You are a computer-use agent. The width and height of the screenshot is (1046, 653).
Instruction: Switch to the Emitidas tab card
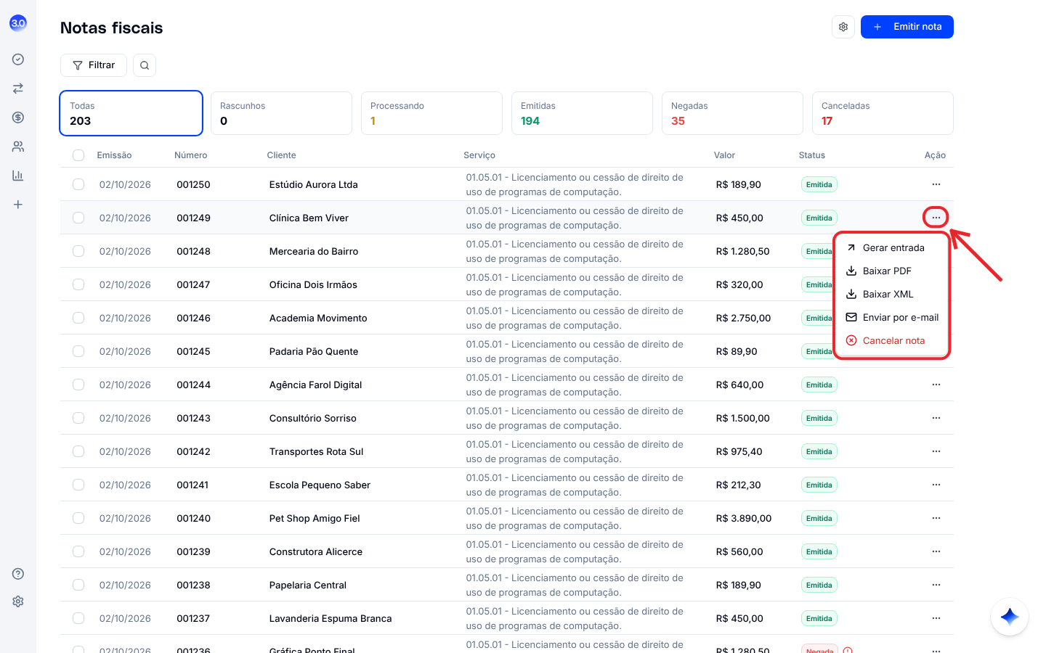[582, 113]
